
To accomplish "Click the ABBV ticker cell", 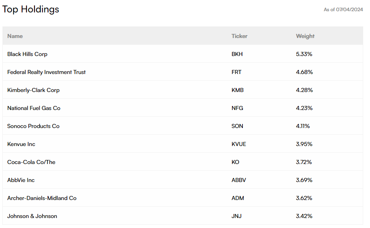I will (238, 180).
